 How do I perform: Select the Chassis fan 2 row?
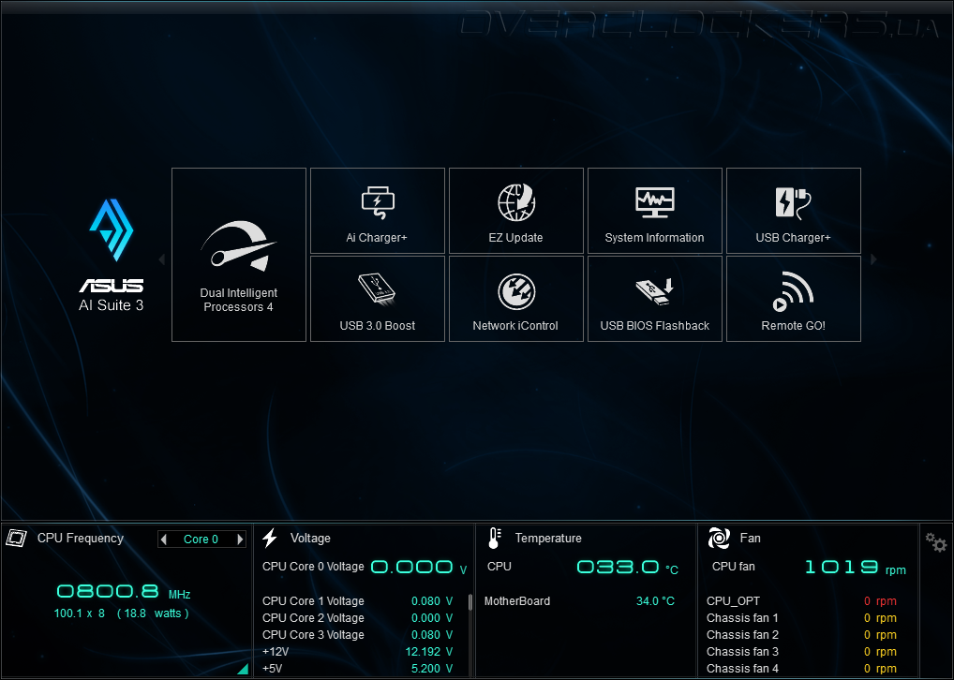pos(801,636)
